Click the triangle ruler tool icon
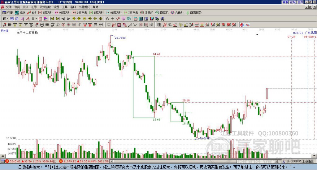This screenshot has width=317, height=170. tap(58, 25)
